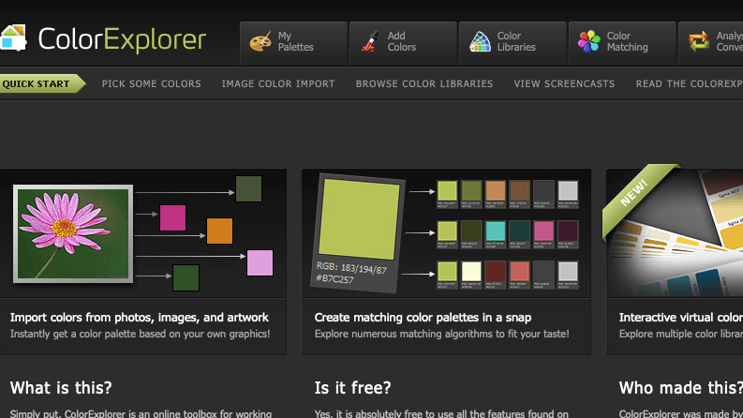Click the Quick Start green label
The width and height of the screenshot is (743, 418).
pyautogui.click(x=42, y=84)
